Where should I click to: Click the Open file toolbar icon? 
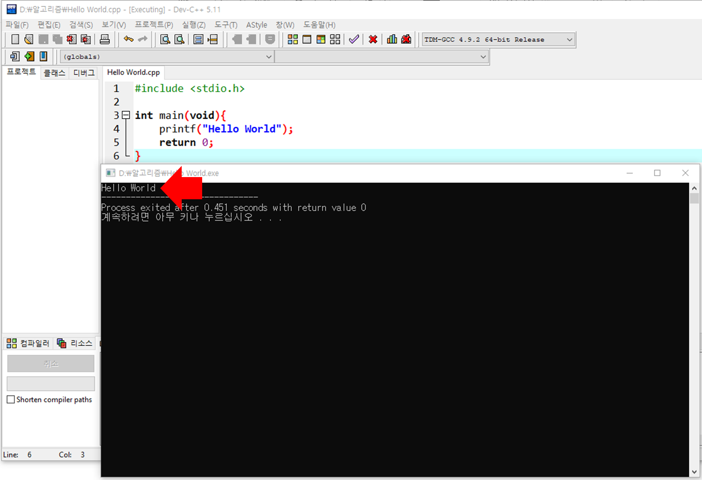pos(29,40)
